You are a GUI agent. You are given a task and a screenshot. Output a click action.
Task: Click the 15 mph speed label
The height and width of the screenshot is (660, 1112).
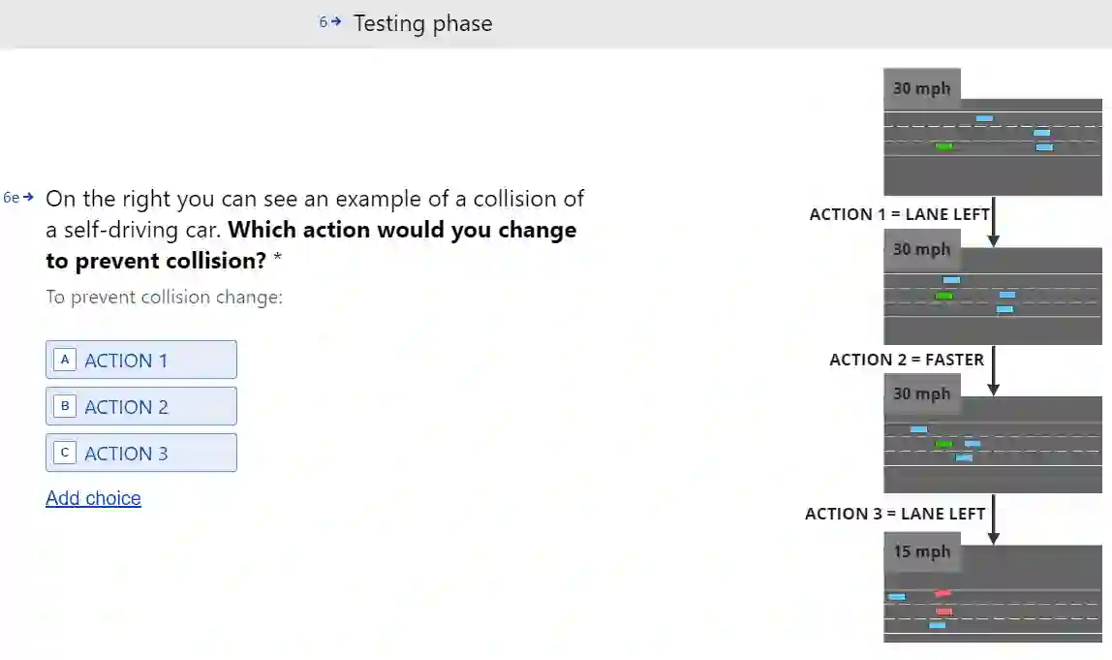pyautogui.click(x=921, y=551)
